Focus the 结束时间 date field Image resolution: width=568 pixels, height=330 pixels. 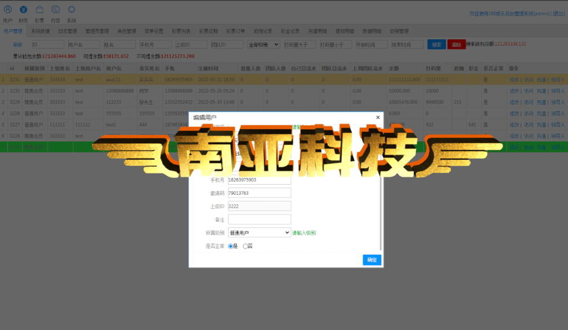click(x=407, y=44)
